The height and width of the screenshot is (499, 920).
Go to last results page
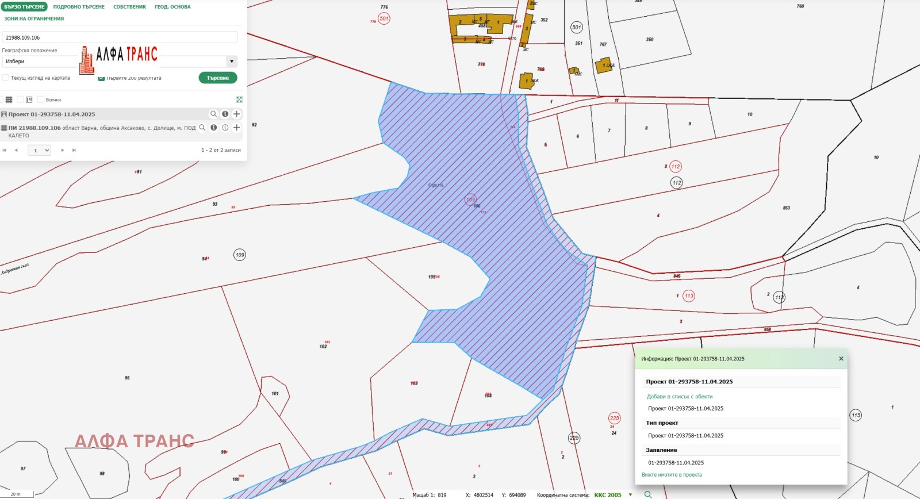74,150
